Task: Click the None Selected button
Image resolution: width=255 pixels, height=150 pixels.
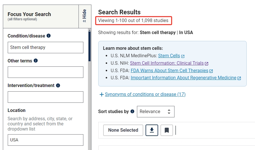Action: (123, 130)
